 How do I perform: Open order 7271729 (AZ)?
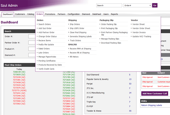coord(69,75)
